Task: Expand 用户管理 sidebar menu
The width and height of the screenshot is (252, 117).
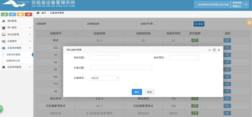Action: [x=17, y=28]
